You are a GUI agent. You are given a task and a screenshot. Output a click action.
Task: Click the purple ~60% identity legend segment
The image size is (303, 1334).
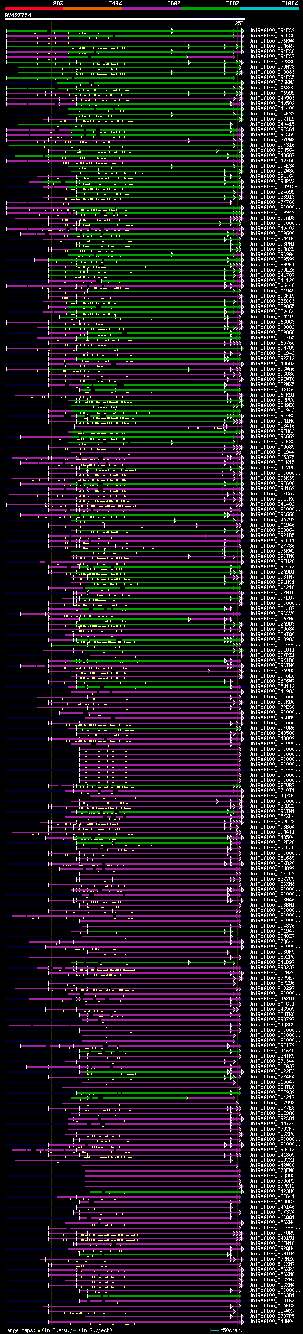coord(152,9)
